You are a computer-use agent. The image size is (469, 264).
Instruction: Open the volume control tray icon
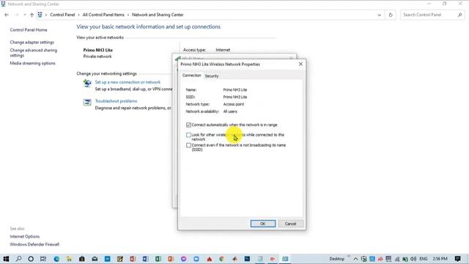coord(413,259)
